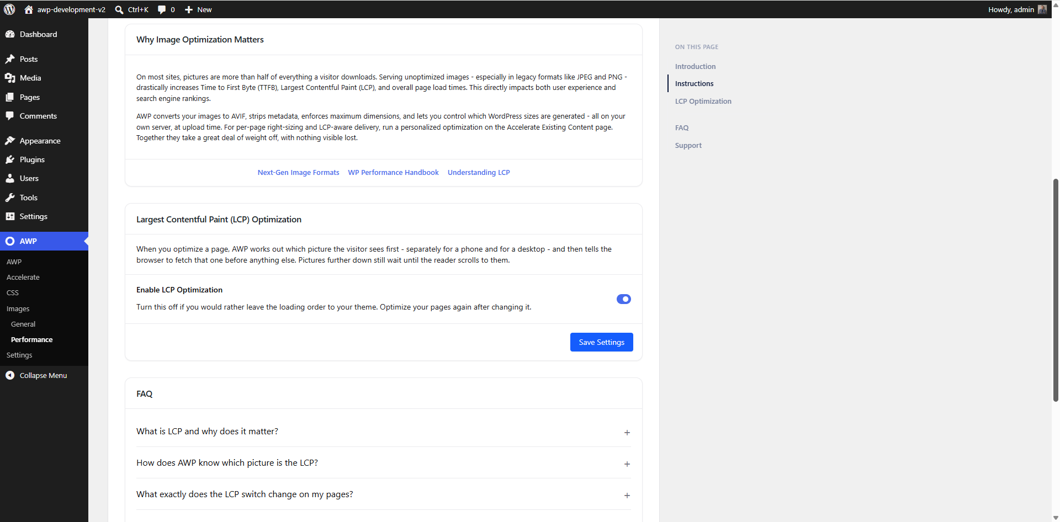Click the Pages icon in sidebar

pyautogui.click(x=10, y=97)
